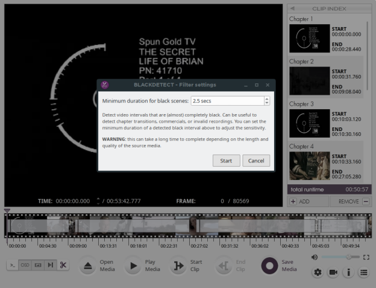Increase the minimum black duration value

pyautogui.click(x=267, y=98)
